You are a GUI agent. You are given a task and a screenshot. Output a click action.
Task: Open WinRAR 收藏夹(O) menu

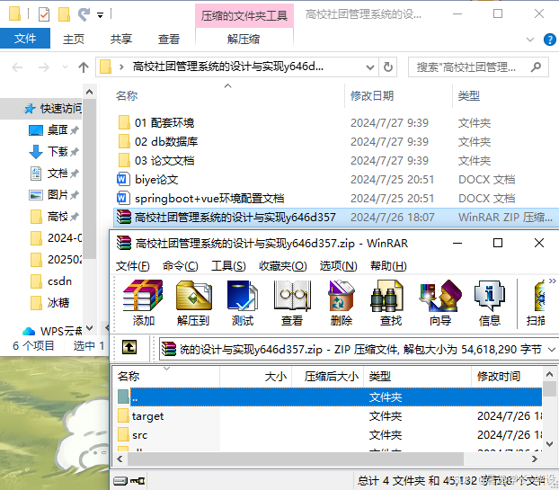(282, 266)
